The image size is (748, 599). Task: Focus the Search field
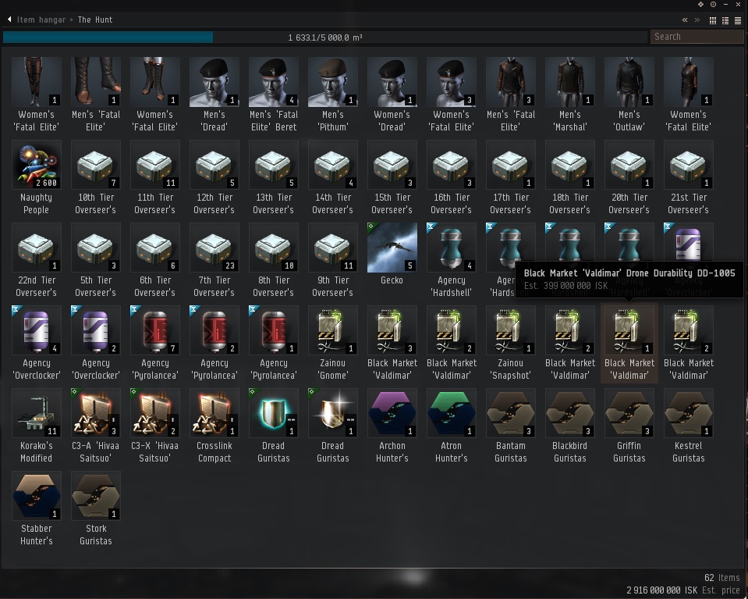(x=697, y=37)
